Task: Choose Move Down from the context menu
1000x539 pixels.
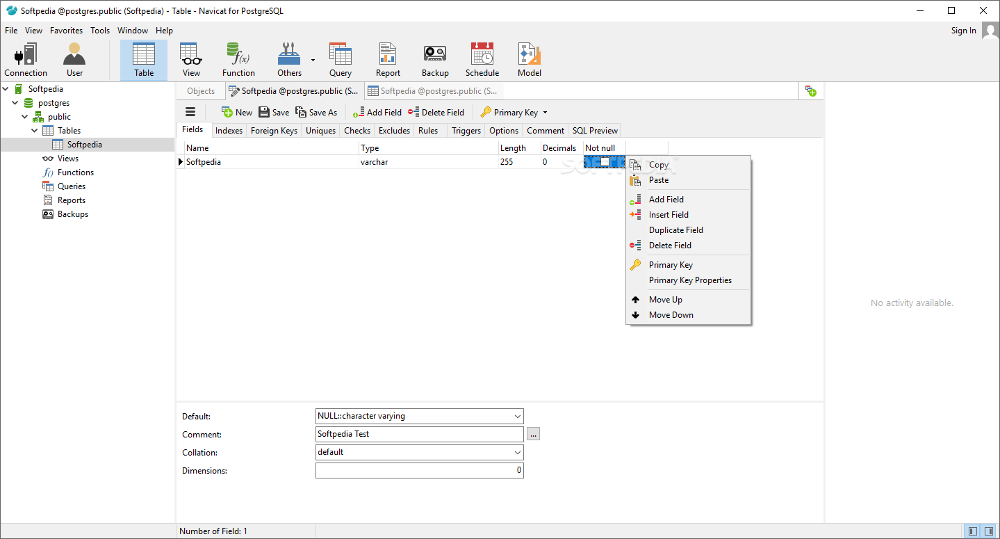Action: (689, 315)
